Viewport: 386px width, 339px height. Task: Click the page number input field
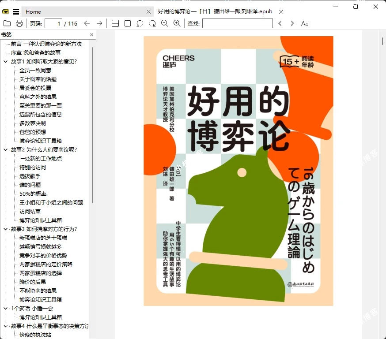coord(53,23)
